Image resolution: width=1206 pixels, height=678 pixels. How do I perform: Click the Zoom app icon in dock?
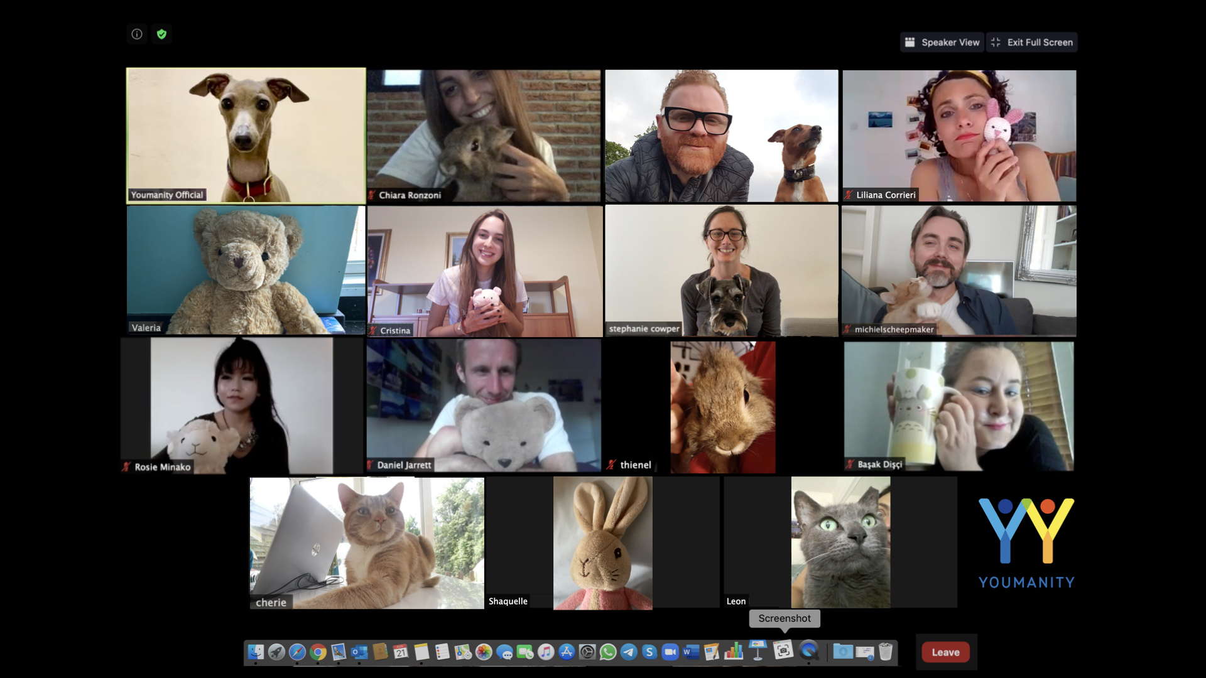pos(670,652)
